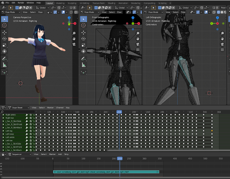
Task: Open Pose Mode dropdown in camera viewport
Action: click(x=12, y=12)
